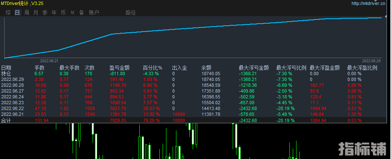This screenshot has height=159, width=392.
Task: Open the mtdriver.cn website link
Action: click(x=368, y=3)
